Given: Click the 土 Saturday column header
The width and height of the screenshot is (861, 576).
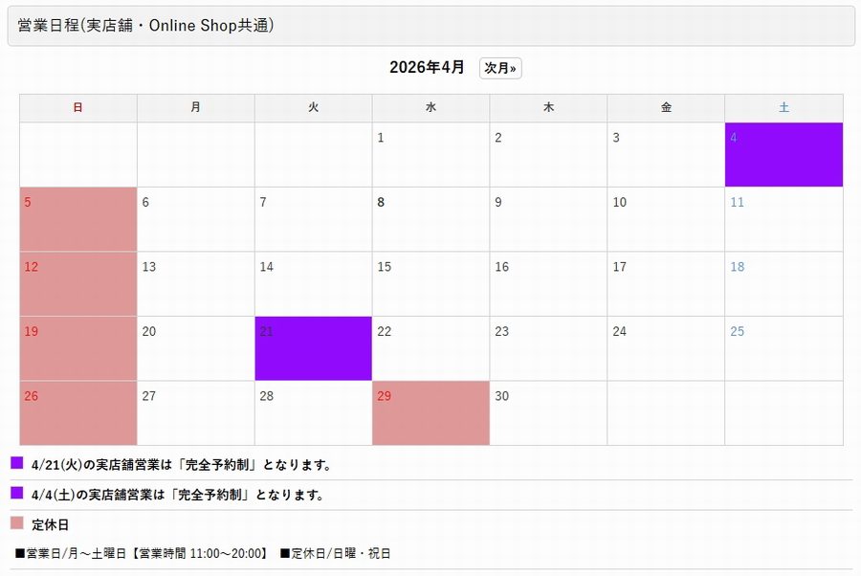Looking at the screenshot, I should pos(784,107).
